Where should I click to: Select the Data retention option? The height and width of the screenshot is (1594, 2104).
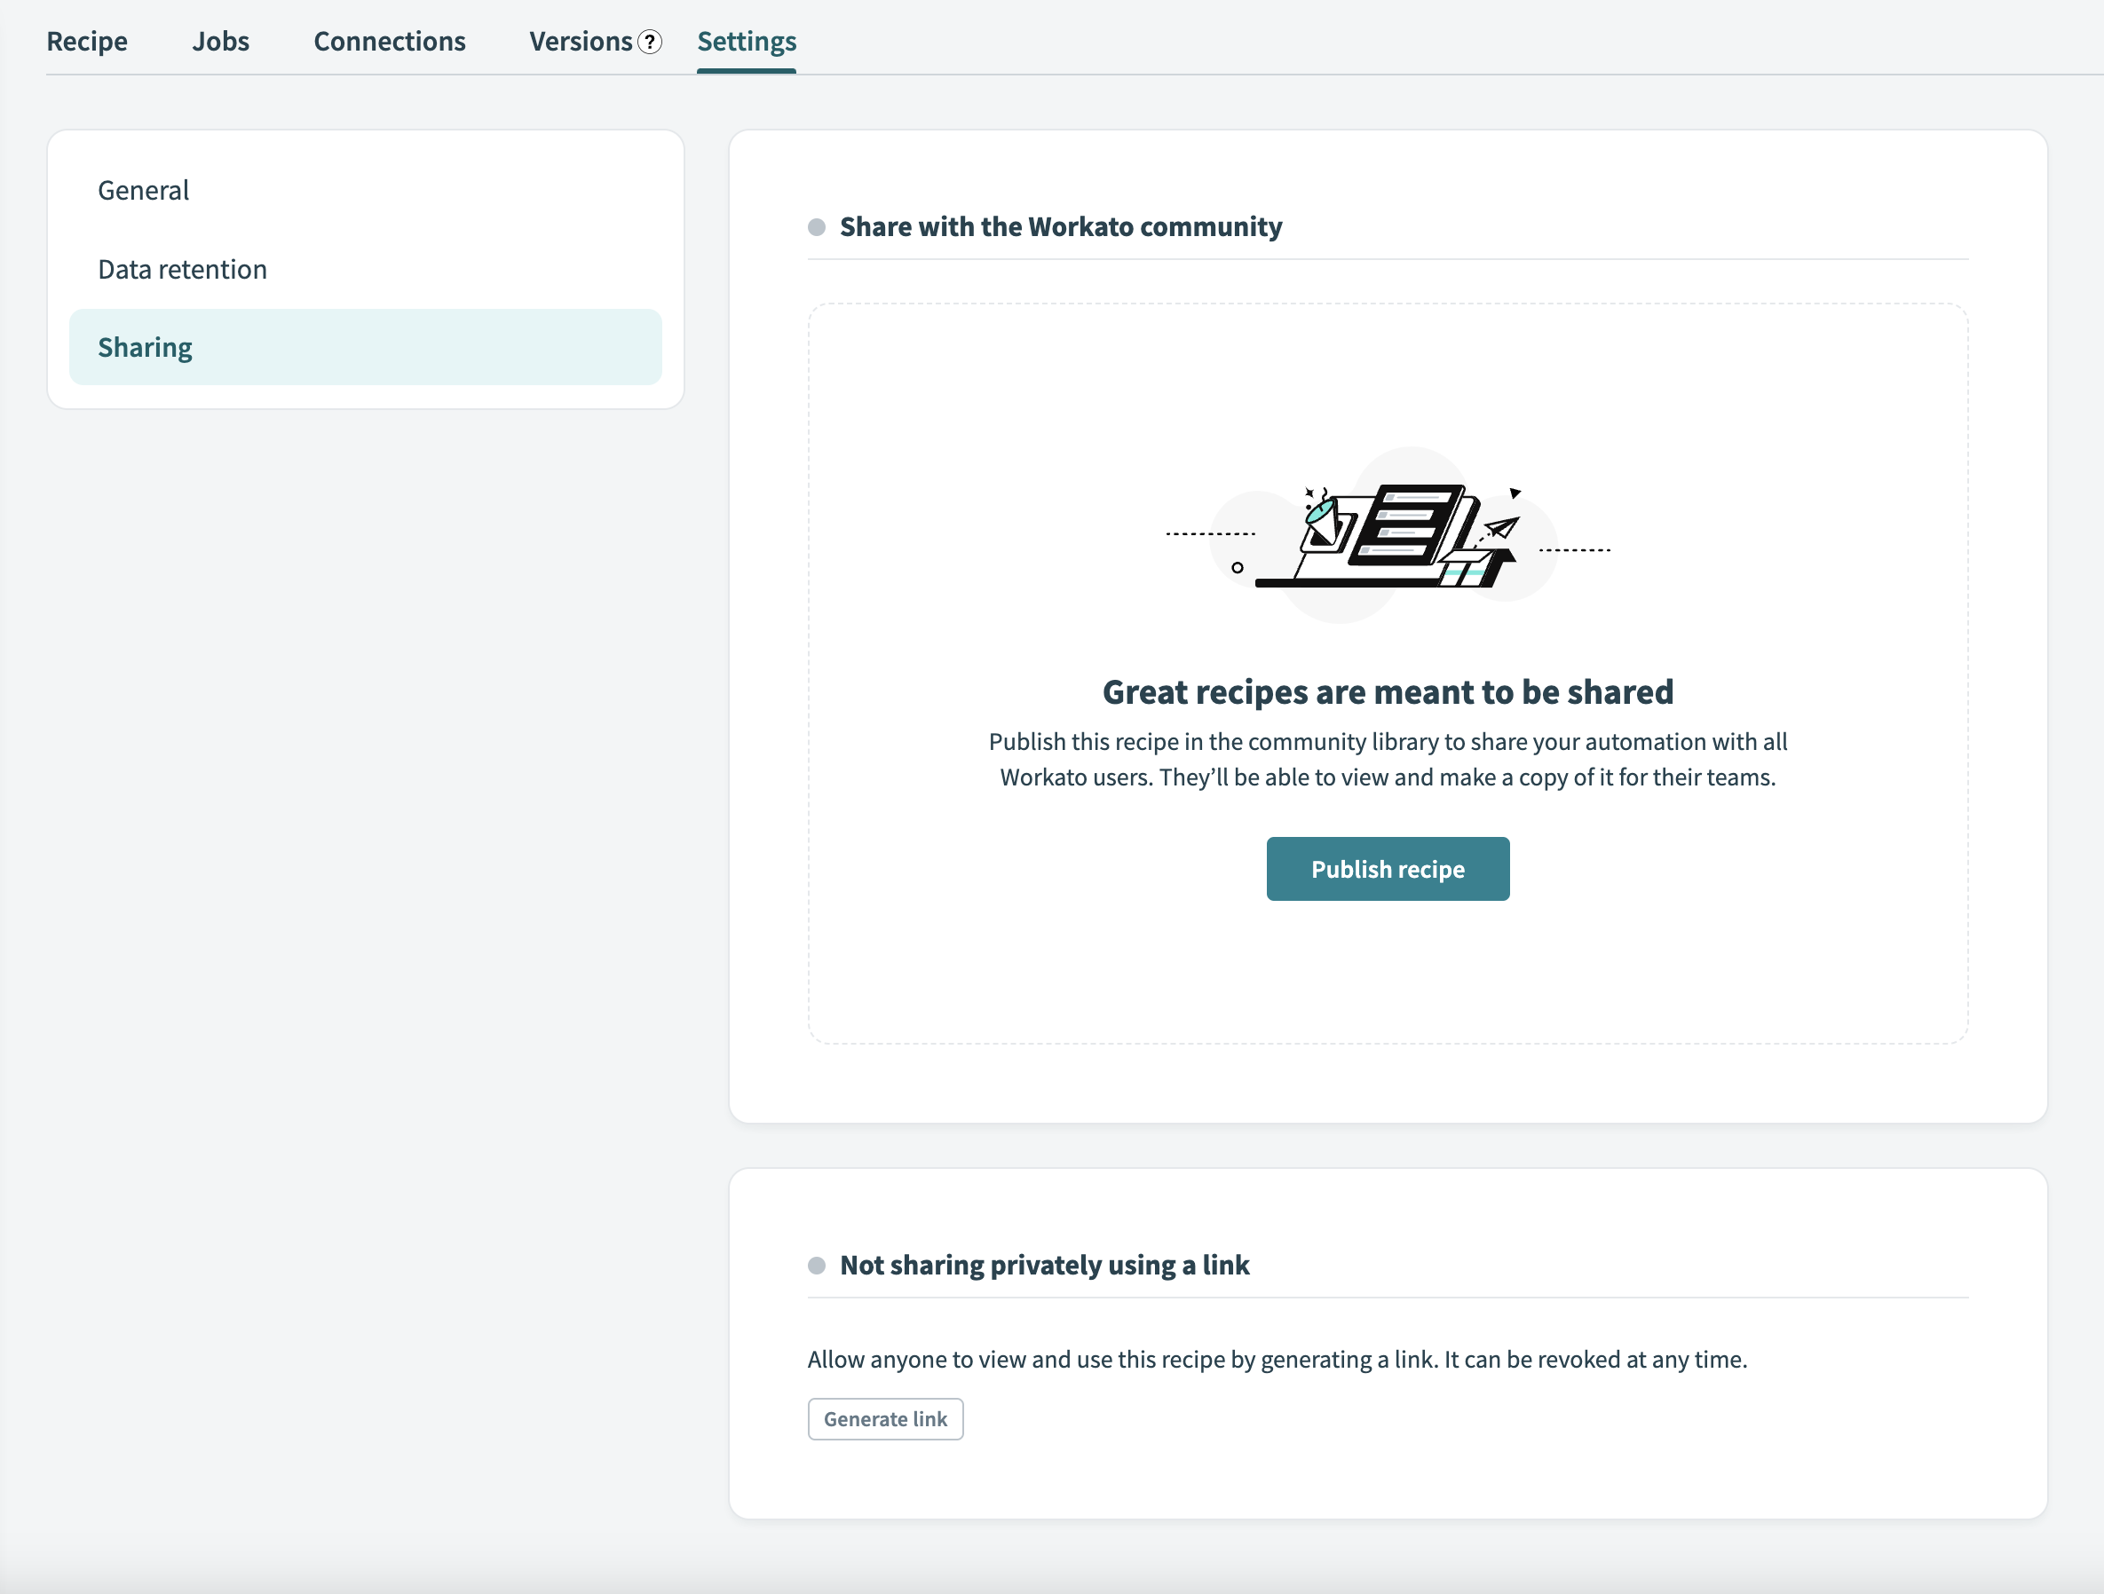click(x=183, y=266)
